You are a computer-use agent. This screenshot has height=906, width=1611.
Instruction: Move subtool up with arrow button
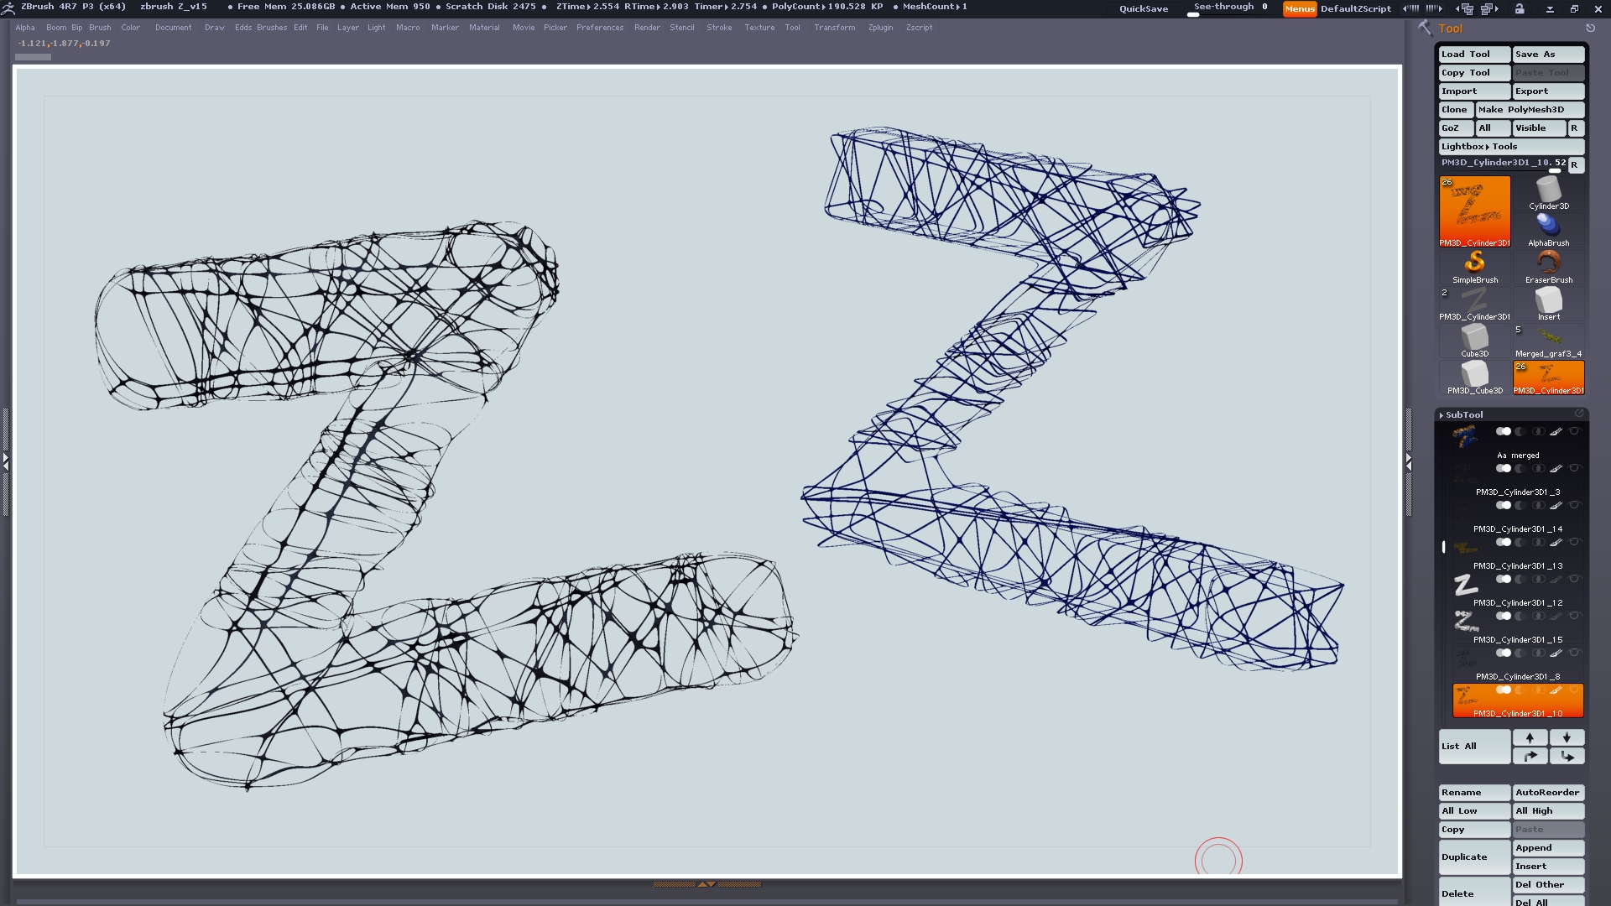coord(1530,737)
